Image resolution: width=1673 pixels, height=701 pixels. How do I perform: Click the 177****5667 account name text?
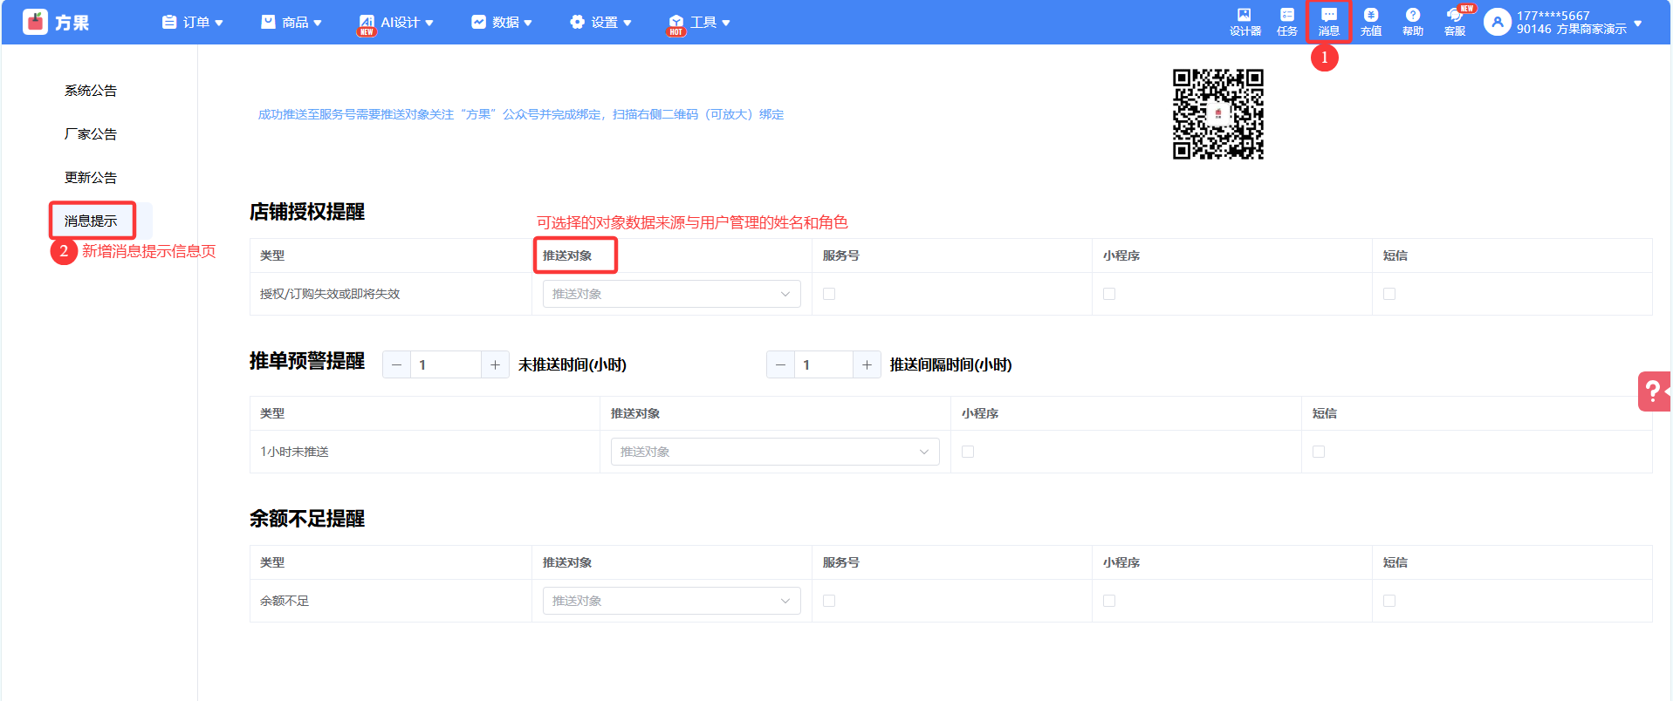[x=1553, y=16]
